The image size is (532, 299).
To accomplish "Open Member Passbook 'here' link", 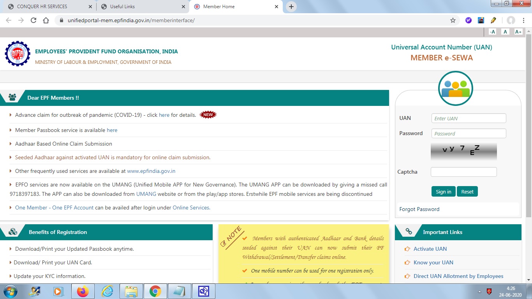I will tap(112, 130).
